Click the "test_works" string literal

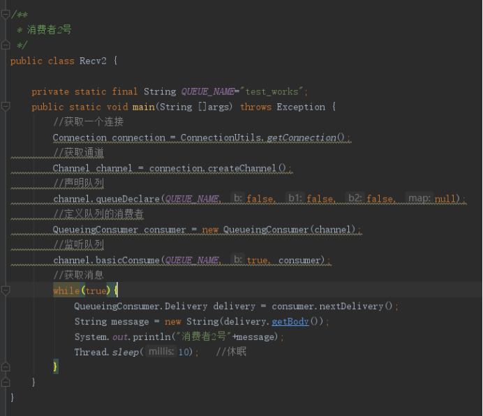point(272,91)
